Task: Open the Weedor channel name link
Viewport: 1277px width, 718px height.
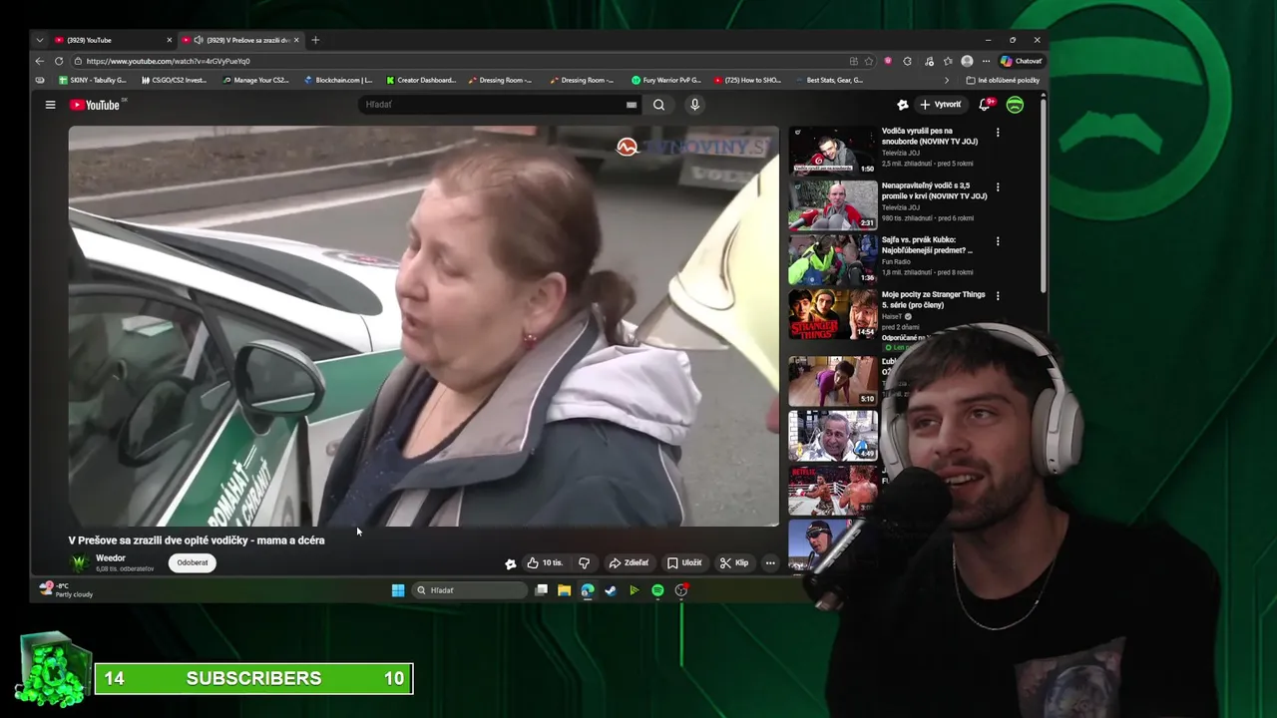Action: 111,558
